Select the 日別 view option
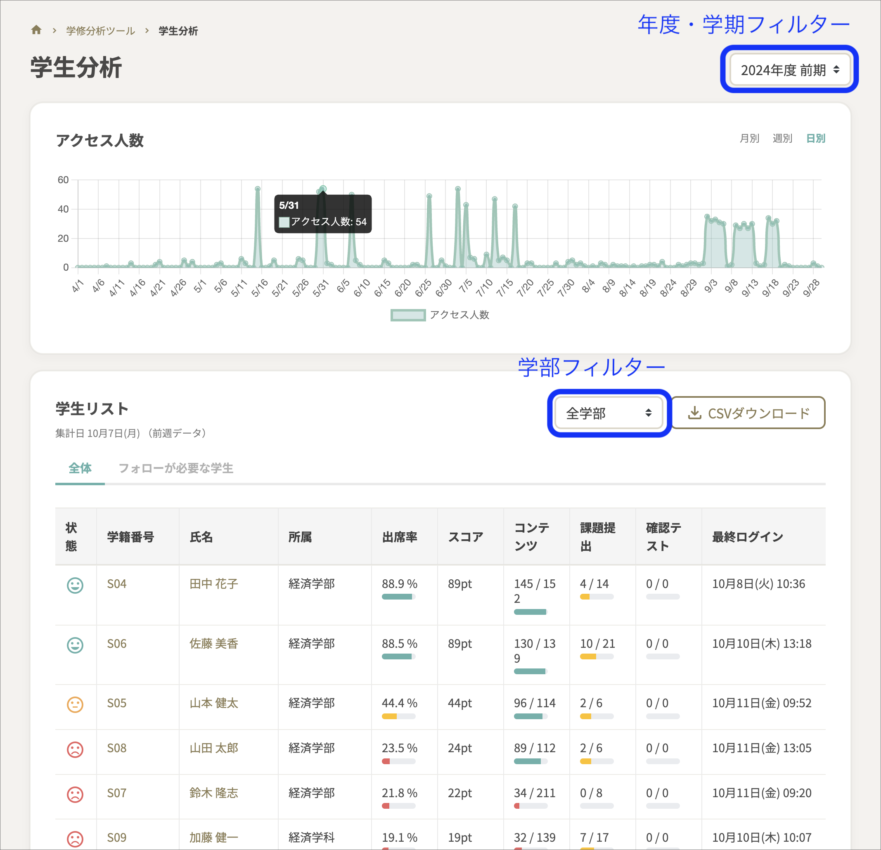This screenshot has width=881, height=850. click(x=815, y=138)
